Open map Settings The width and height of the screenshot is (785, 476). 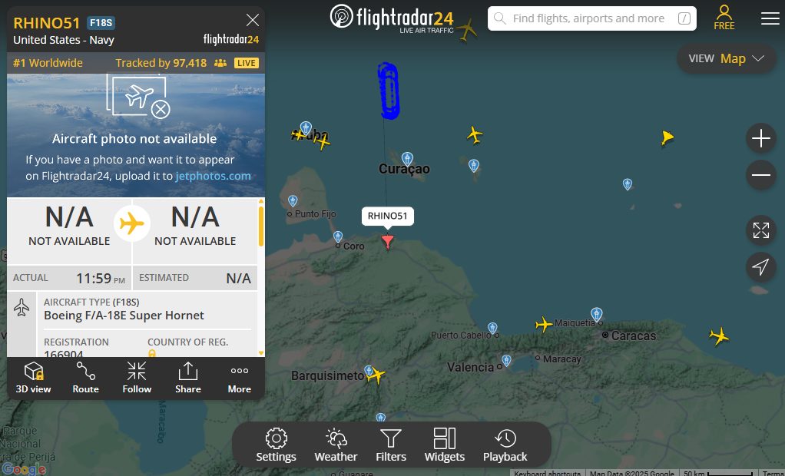pos(276,445)
